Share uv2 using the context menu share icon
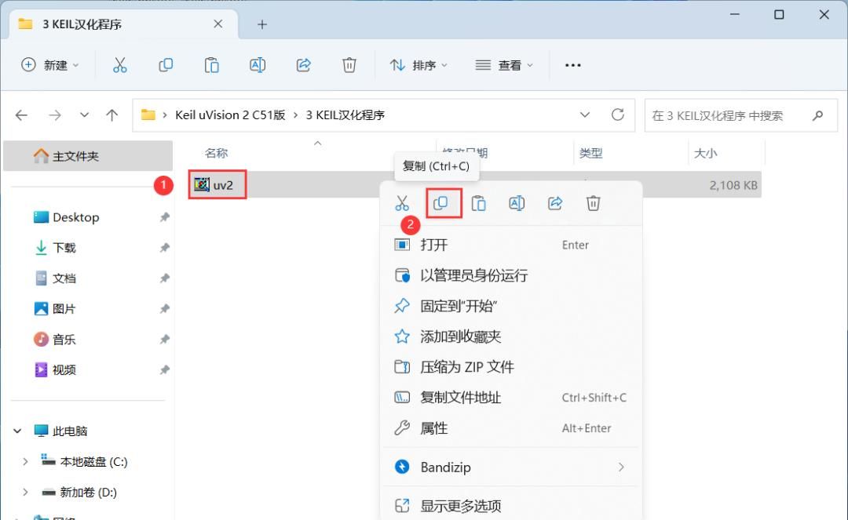This screenshot has height=520, width=848. tap(555, 203)
